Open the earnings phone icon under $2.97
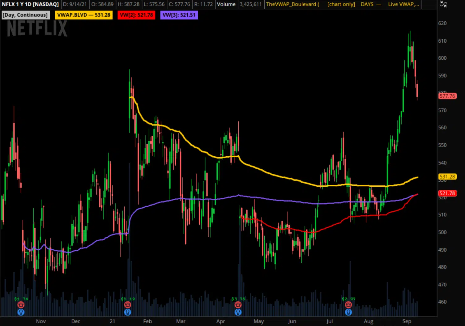This screenshot has height=326, width=465. pyautogui.click(x=348, y=305)
